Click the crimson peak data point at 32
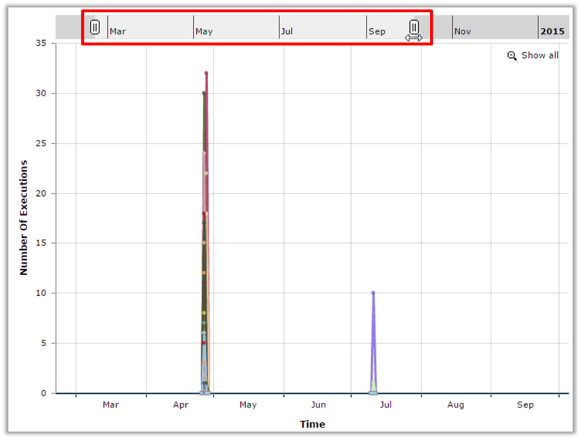The height and width of the screenshot is (439, 581). pos(207,73)
